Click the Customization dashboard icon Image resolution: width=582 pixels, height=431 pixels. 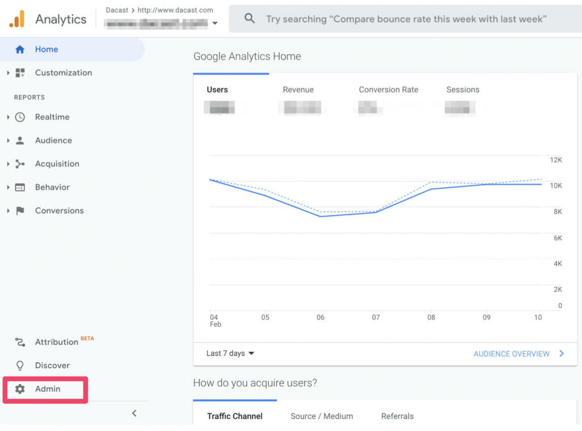click(x=20, y=73)
